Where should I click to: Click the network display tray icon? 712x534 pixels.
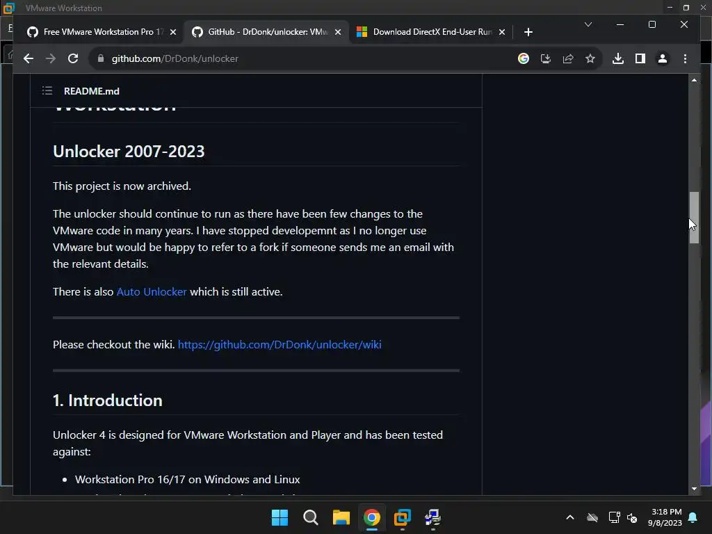(x=614, y=517)
